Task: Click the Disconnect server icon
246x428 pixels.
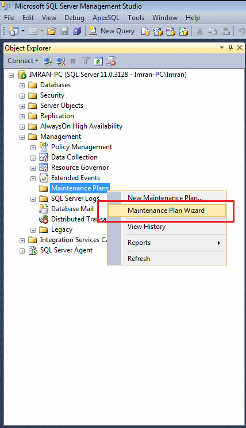Action: point(60,61)
